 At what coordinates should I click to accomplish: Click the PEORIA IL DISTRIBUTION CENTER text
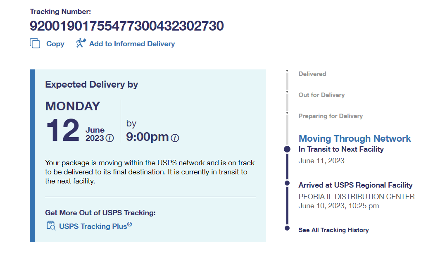[x=357, y=197]
